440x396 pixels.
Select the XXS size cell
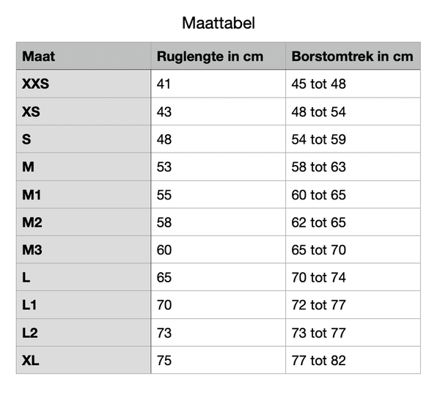click(x=36, y=84)
